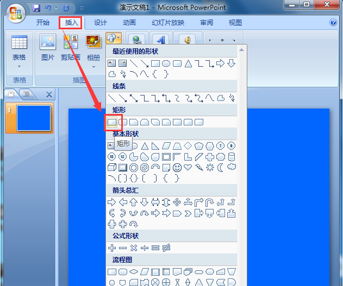Select the plus sign equation shape
Viewport: 343px width, 286px height.
[112, 248]
